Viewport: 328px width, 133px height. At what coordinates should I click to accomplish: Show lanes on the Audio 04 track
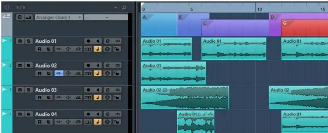tap(88, 122)
